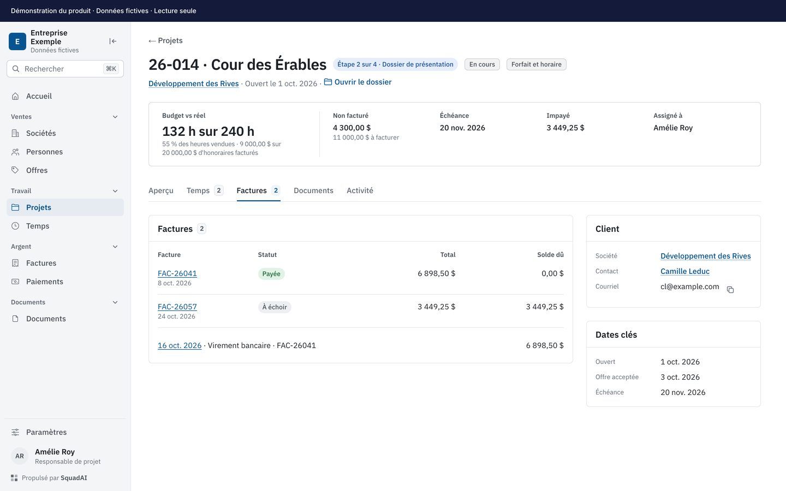
Task: Click the Documents file icon in sidebar
Action: coord(15,319)
